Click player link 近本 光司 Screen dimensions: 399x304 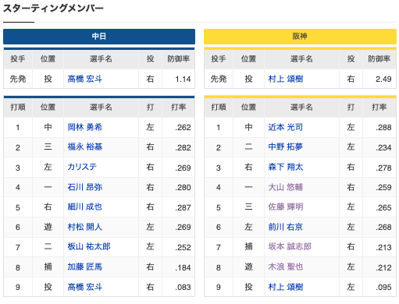(x=286, y=127)
